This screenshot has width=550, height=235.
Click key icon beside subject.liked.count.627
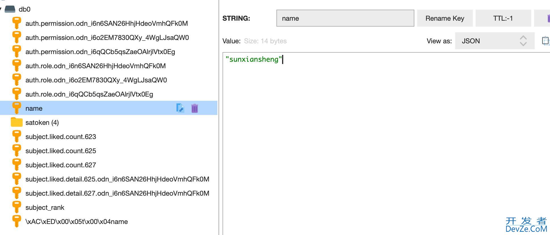[16, 165]
